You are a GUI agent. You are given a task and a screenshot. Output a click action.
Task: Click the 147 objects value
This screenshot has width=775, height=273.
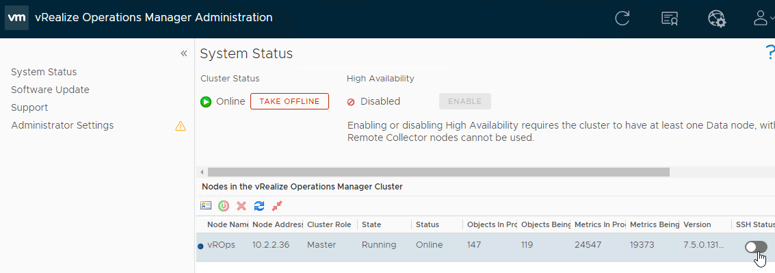click(475, 245)
